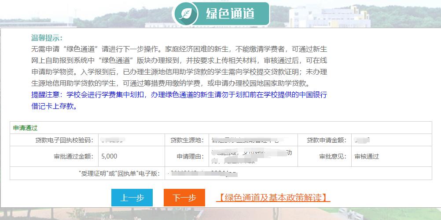This screenshot has height=220, width=441.
Task: Proceed with the 下一步 button
Action: click(184, 198)
